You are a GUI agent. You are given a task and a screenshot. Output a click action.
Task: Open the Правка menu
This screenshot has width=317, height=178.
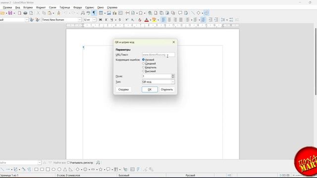[7, 7]
